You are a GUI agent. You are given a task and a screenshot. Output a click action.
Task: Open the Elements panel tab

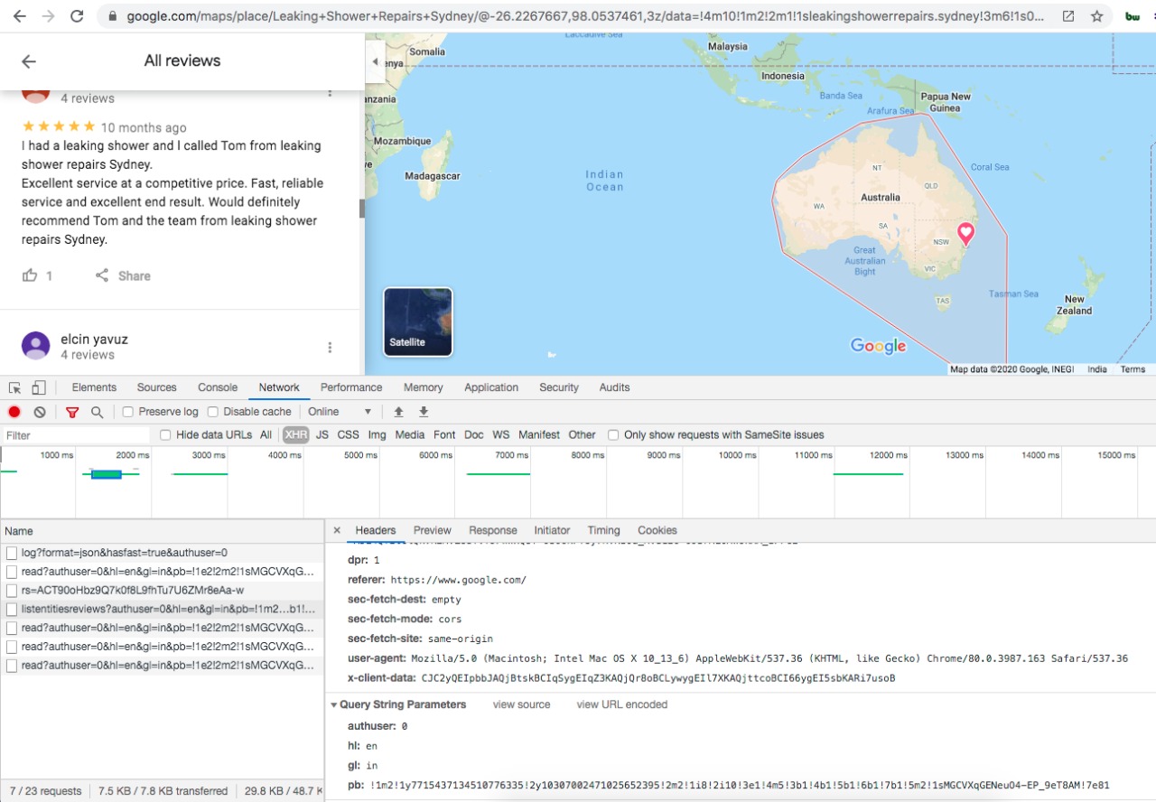94,387
